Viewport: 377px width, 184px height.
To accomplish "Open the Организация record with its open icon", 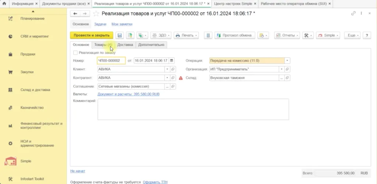I will 287,69.
